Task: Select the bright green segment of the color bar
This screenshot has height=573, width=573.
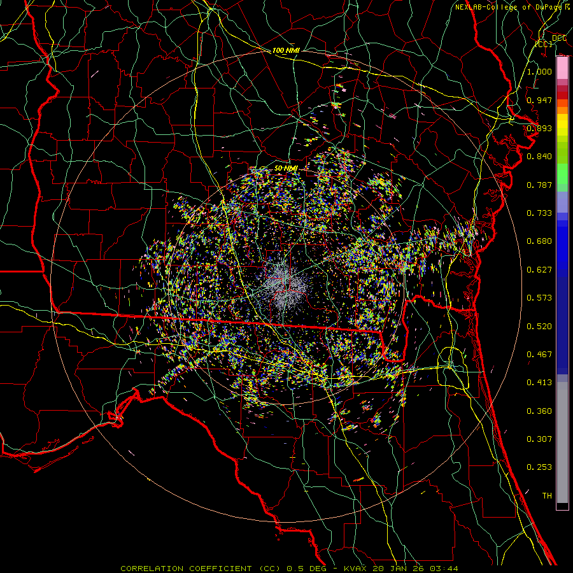Action: [x=562, y=174]
